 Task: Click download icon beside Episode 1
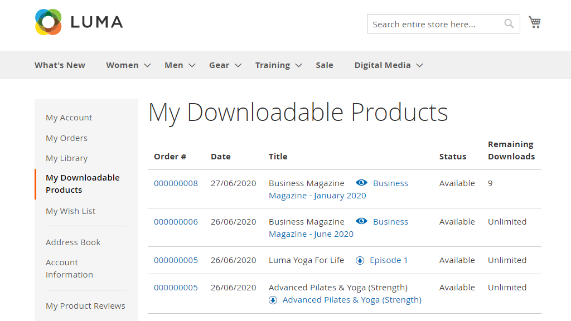tap(360, 261)
